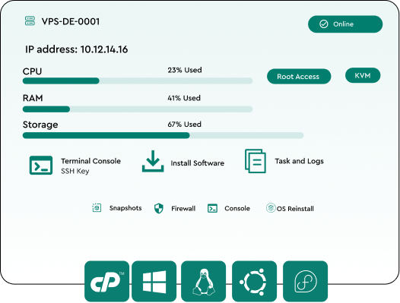Click the server icon beside VPS-DE-0001
Image resolution: width=400 pixels, height=303 pixels.
point(30,21)
